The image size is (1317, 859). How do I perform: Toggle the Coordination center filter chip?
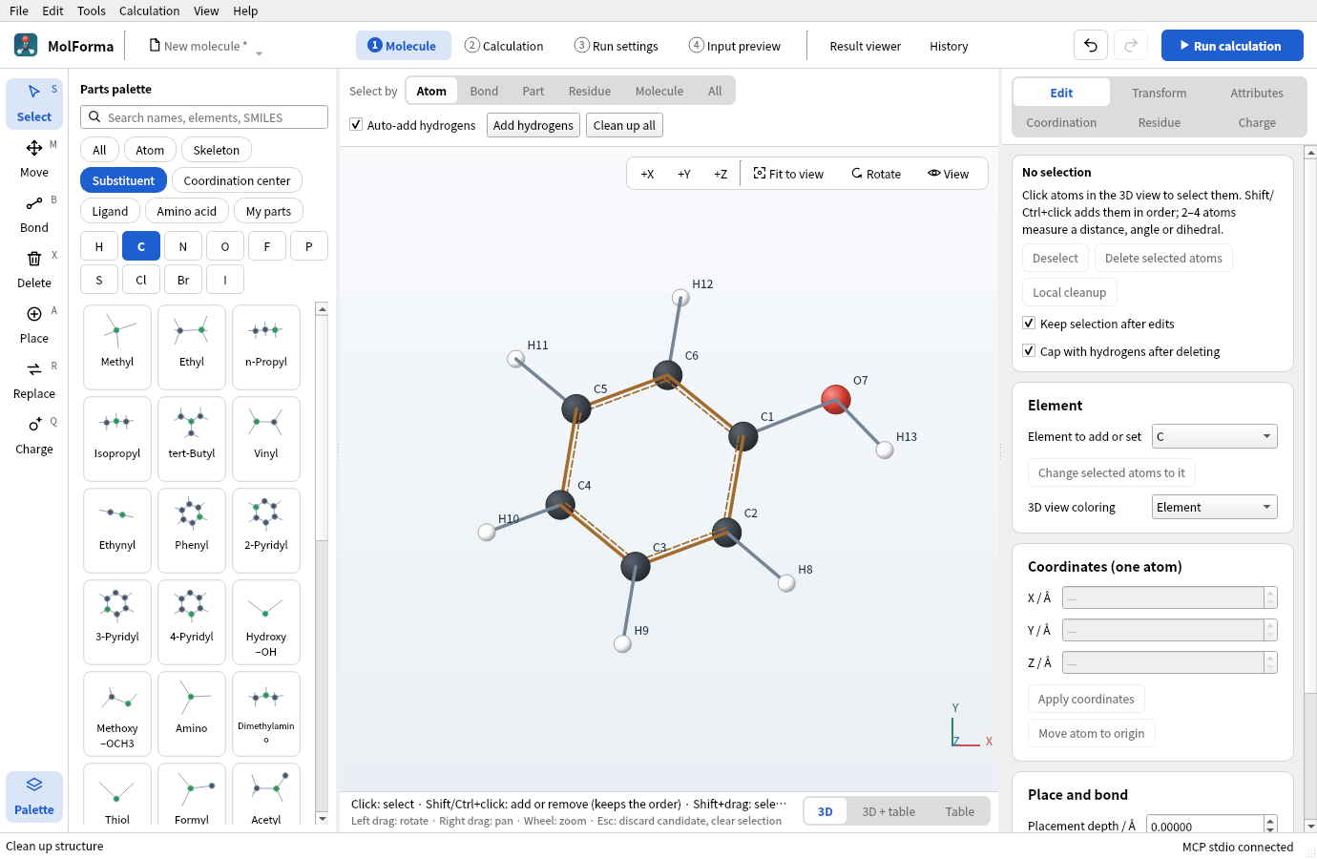click(237, 180)
